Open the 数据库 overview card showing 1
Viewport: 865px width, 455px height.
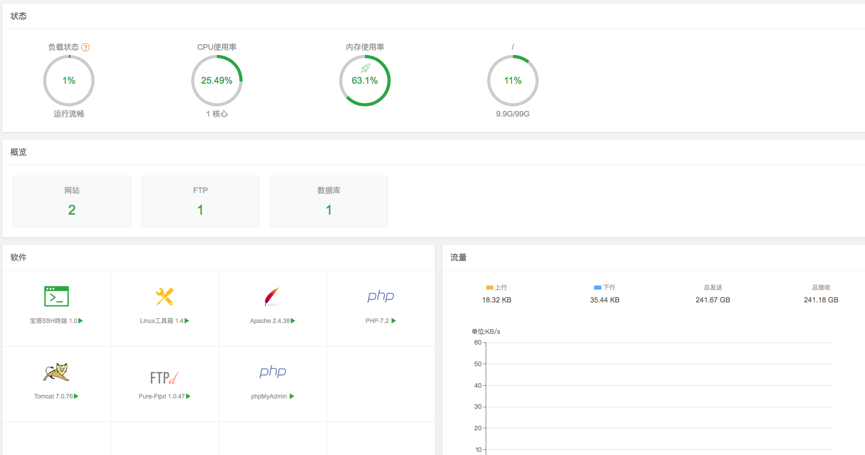(x=329, y=201)
